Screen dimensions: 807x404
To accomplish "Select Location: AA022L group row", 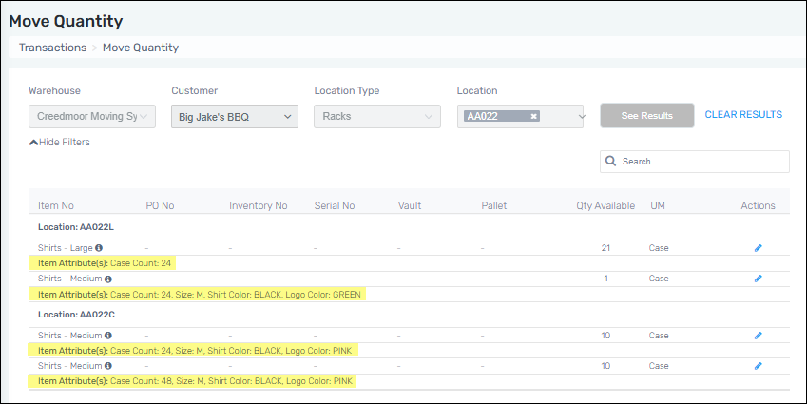I will pos(409,227).
